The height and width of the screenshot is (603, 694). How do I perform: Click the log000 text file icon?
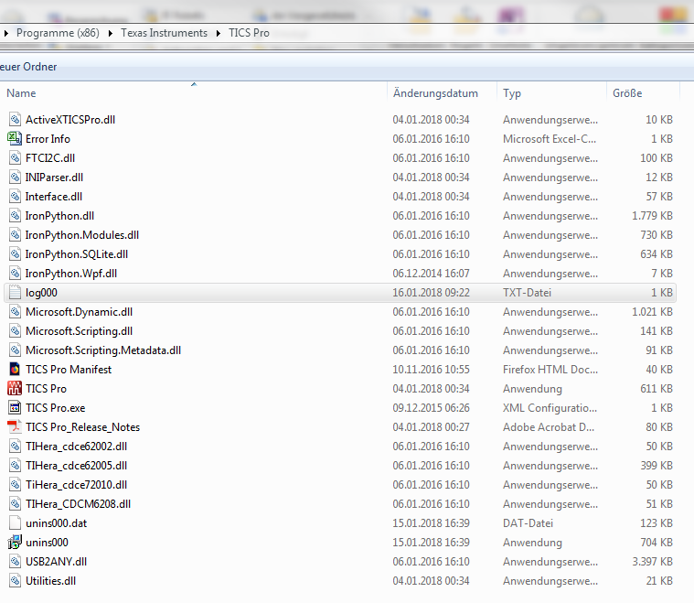pos(15,293)
